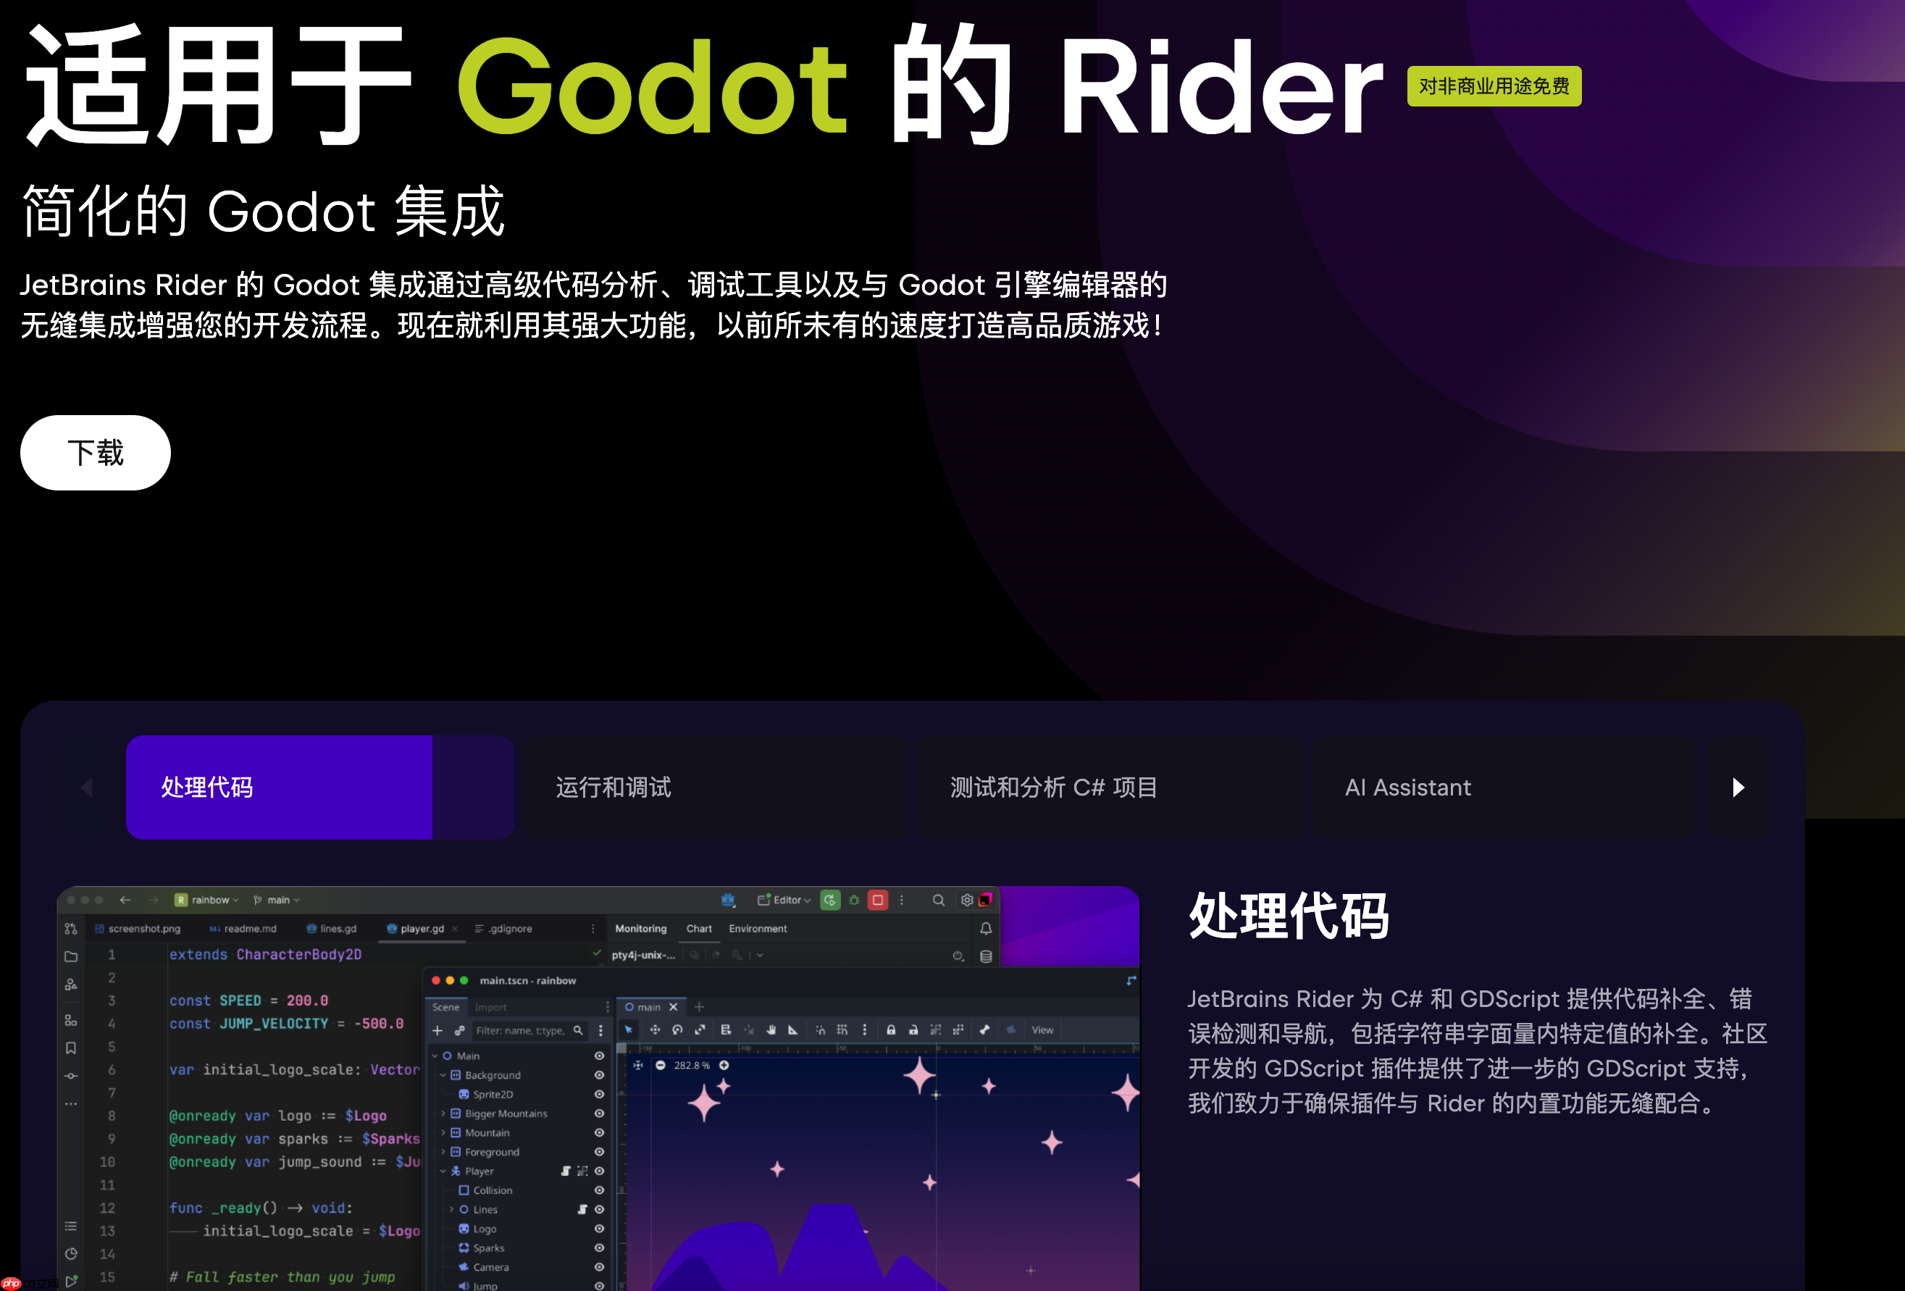Click the node filter input field
Image resolution: width=1905 pixels, height=1291 pixels.
pos(524,1031)
